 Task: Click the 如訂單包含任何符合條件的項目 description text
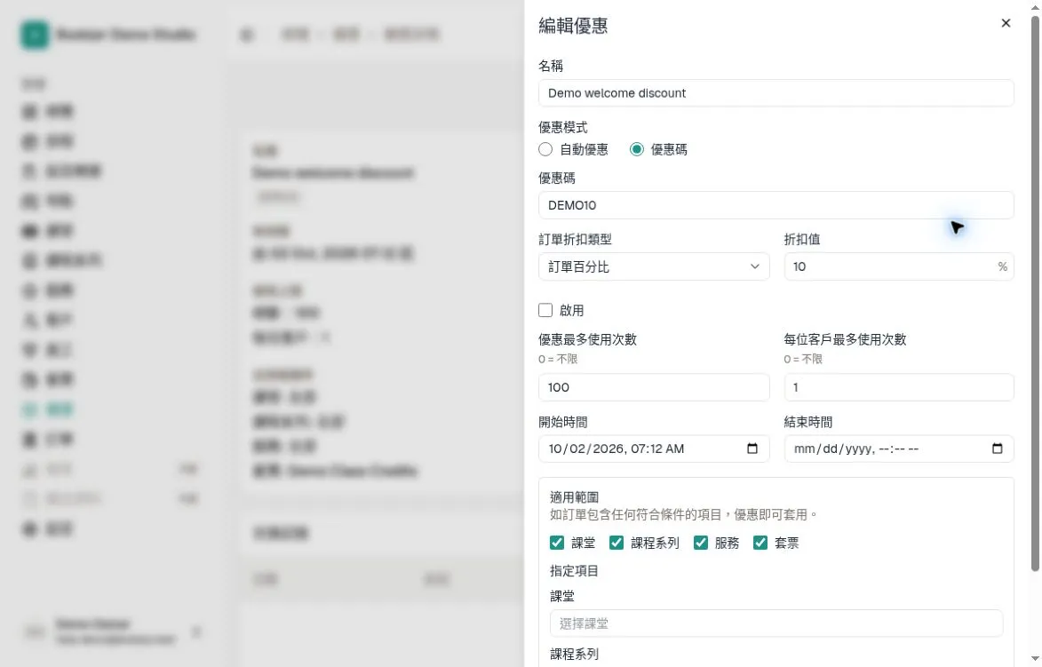click(x=684, y=514)
